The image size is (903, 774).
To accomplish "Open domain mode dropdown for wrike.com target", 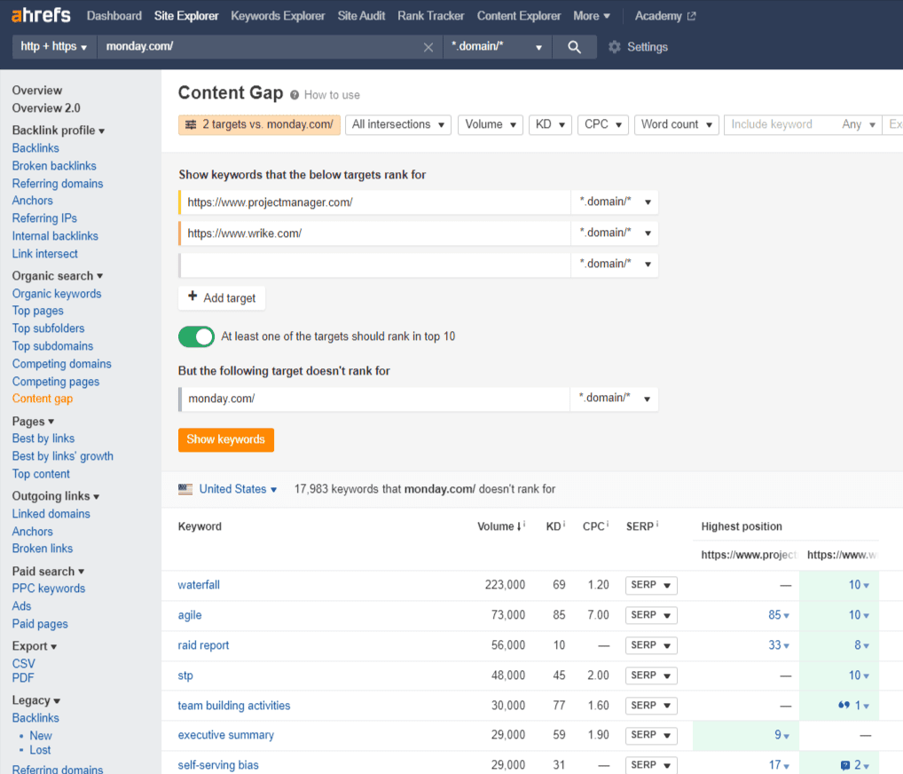I will click(x=615, y=233).
